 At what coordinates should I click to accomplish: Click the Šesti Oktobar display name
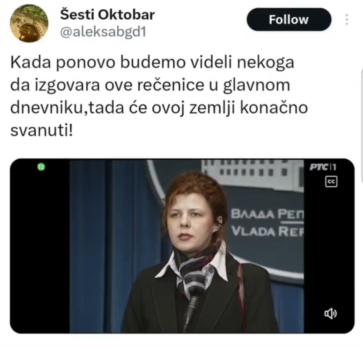click(x=107, y=15)
